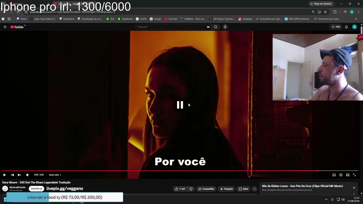Open the taskbar volume control
This screenshot has width=363, height=204.
click(343, 199)
